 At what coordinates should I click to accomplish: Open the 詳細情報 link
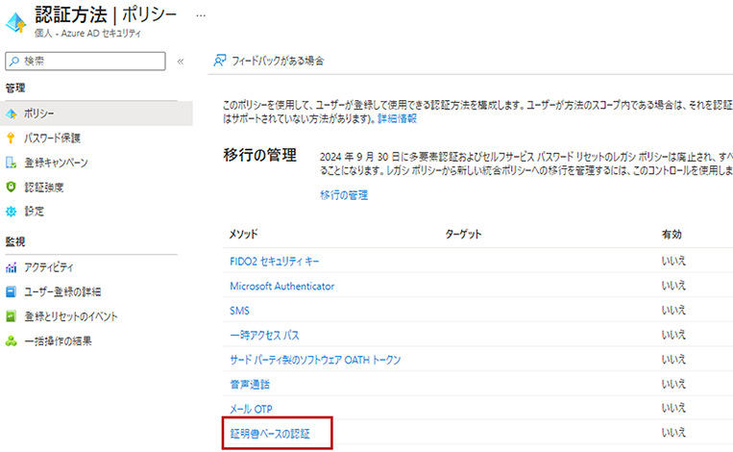pos(397,117)
